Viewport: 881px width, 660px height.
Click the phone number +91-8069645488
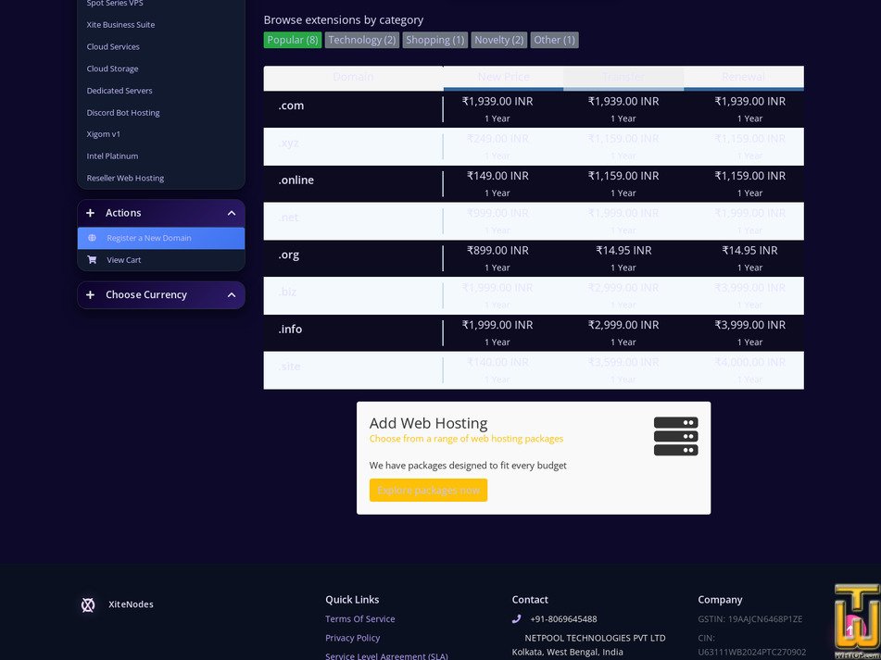pos(563,619)
